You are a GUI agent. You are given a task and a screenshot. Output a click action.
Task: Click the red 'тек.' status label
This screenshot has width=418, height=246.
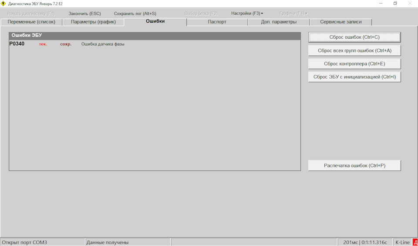tap(43, 44)
